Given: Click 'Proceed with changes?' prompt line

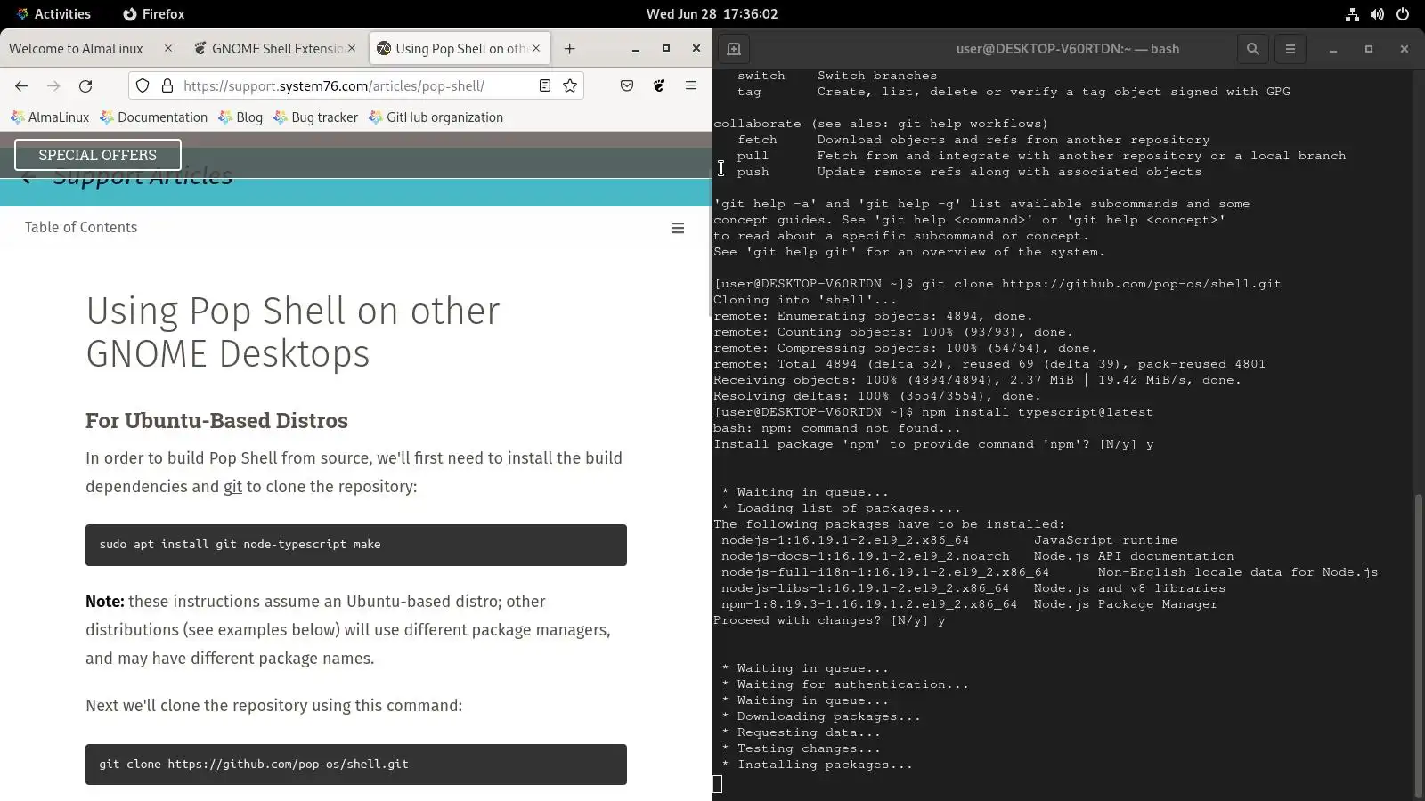Looking at the screenshot, I should coord(829,620).
